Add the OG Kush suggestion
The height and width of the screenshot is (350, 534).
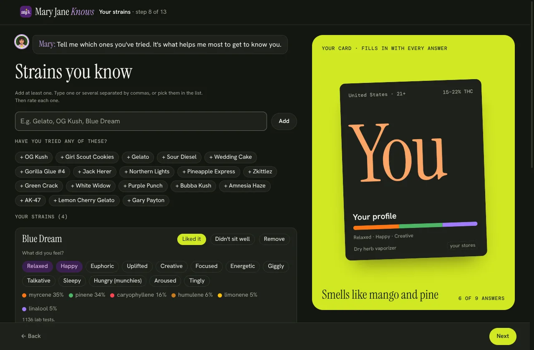(x=34, y=157)
